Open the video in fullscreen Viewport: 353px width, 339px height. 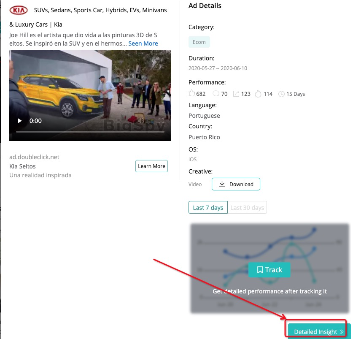point(161,121)
